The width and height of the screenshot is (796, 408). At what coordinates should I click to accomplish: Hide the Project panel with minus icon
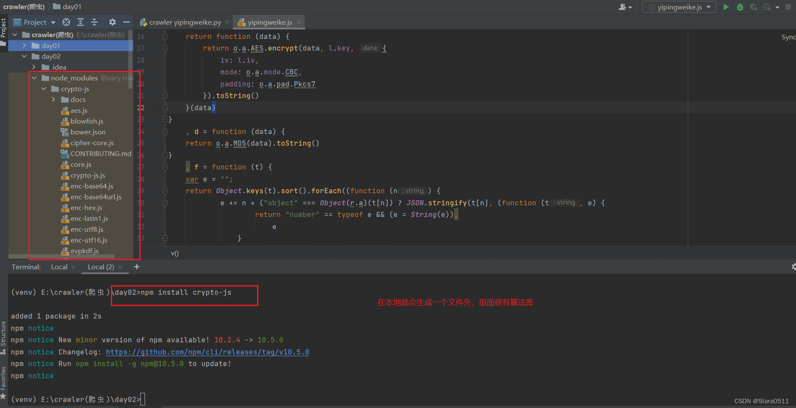(x=126, y=22)
